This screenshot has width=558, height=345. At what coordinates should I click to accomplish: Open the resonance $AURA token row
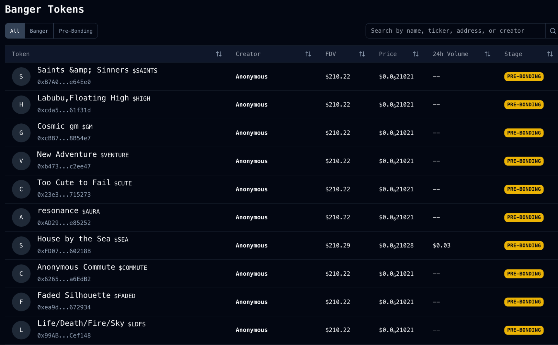tap(281, 217)
